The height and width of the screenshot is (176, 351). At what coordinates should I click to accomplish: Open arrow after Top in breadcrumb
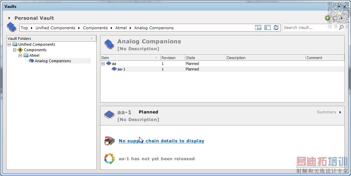pyautogui.click(x=31, y=28)
